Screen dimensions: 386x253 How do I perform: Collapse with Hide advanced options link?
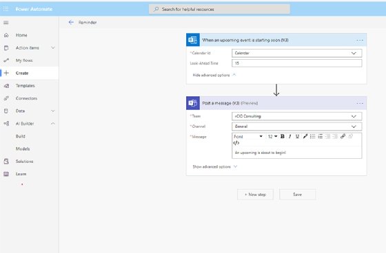click(x=214, y=75)
